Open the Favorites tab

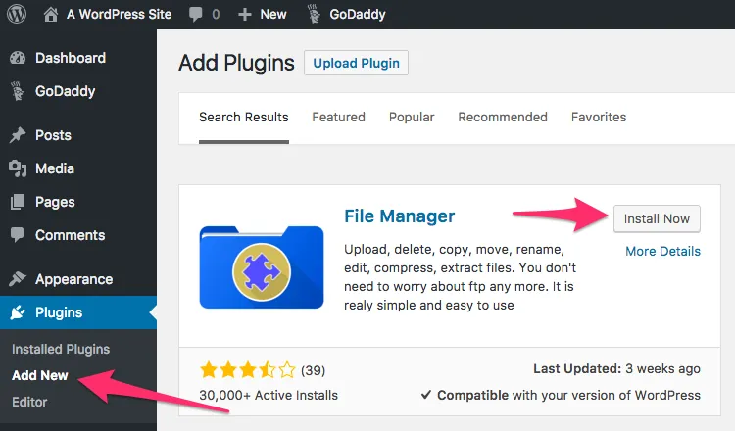[x=599, y=117]
